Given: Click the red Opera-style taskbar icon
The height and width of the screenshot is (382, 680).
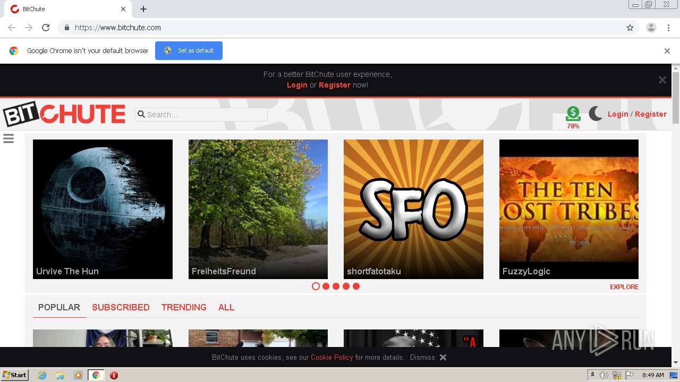Looking at the screenshot, I should 114,375.
